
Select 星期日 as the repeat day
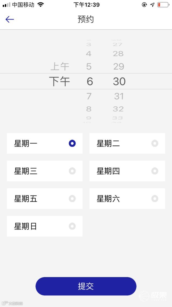pos(72,226)
